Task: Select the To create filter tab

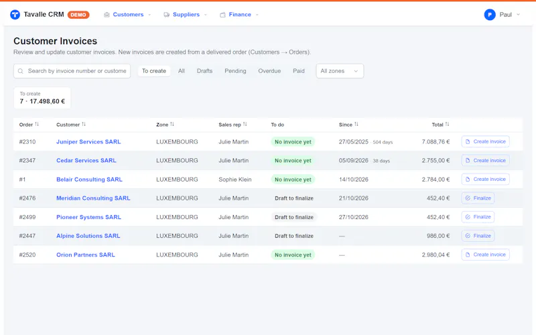Action: pyautogui.click(x=154, y=71)
